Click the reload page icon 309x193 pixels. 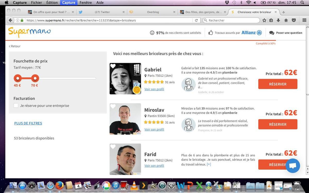point(196,20)
